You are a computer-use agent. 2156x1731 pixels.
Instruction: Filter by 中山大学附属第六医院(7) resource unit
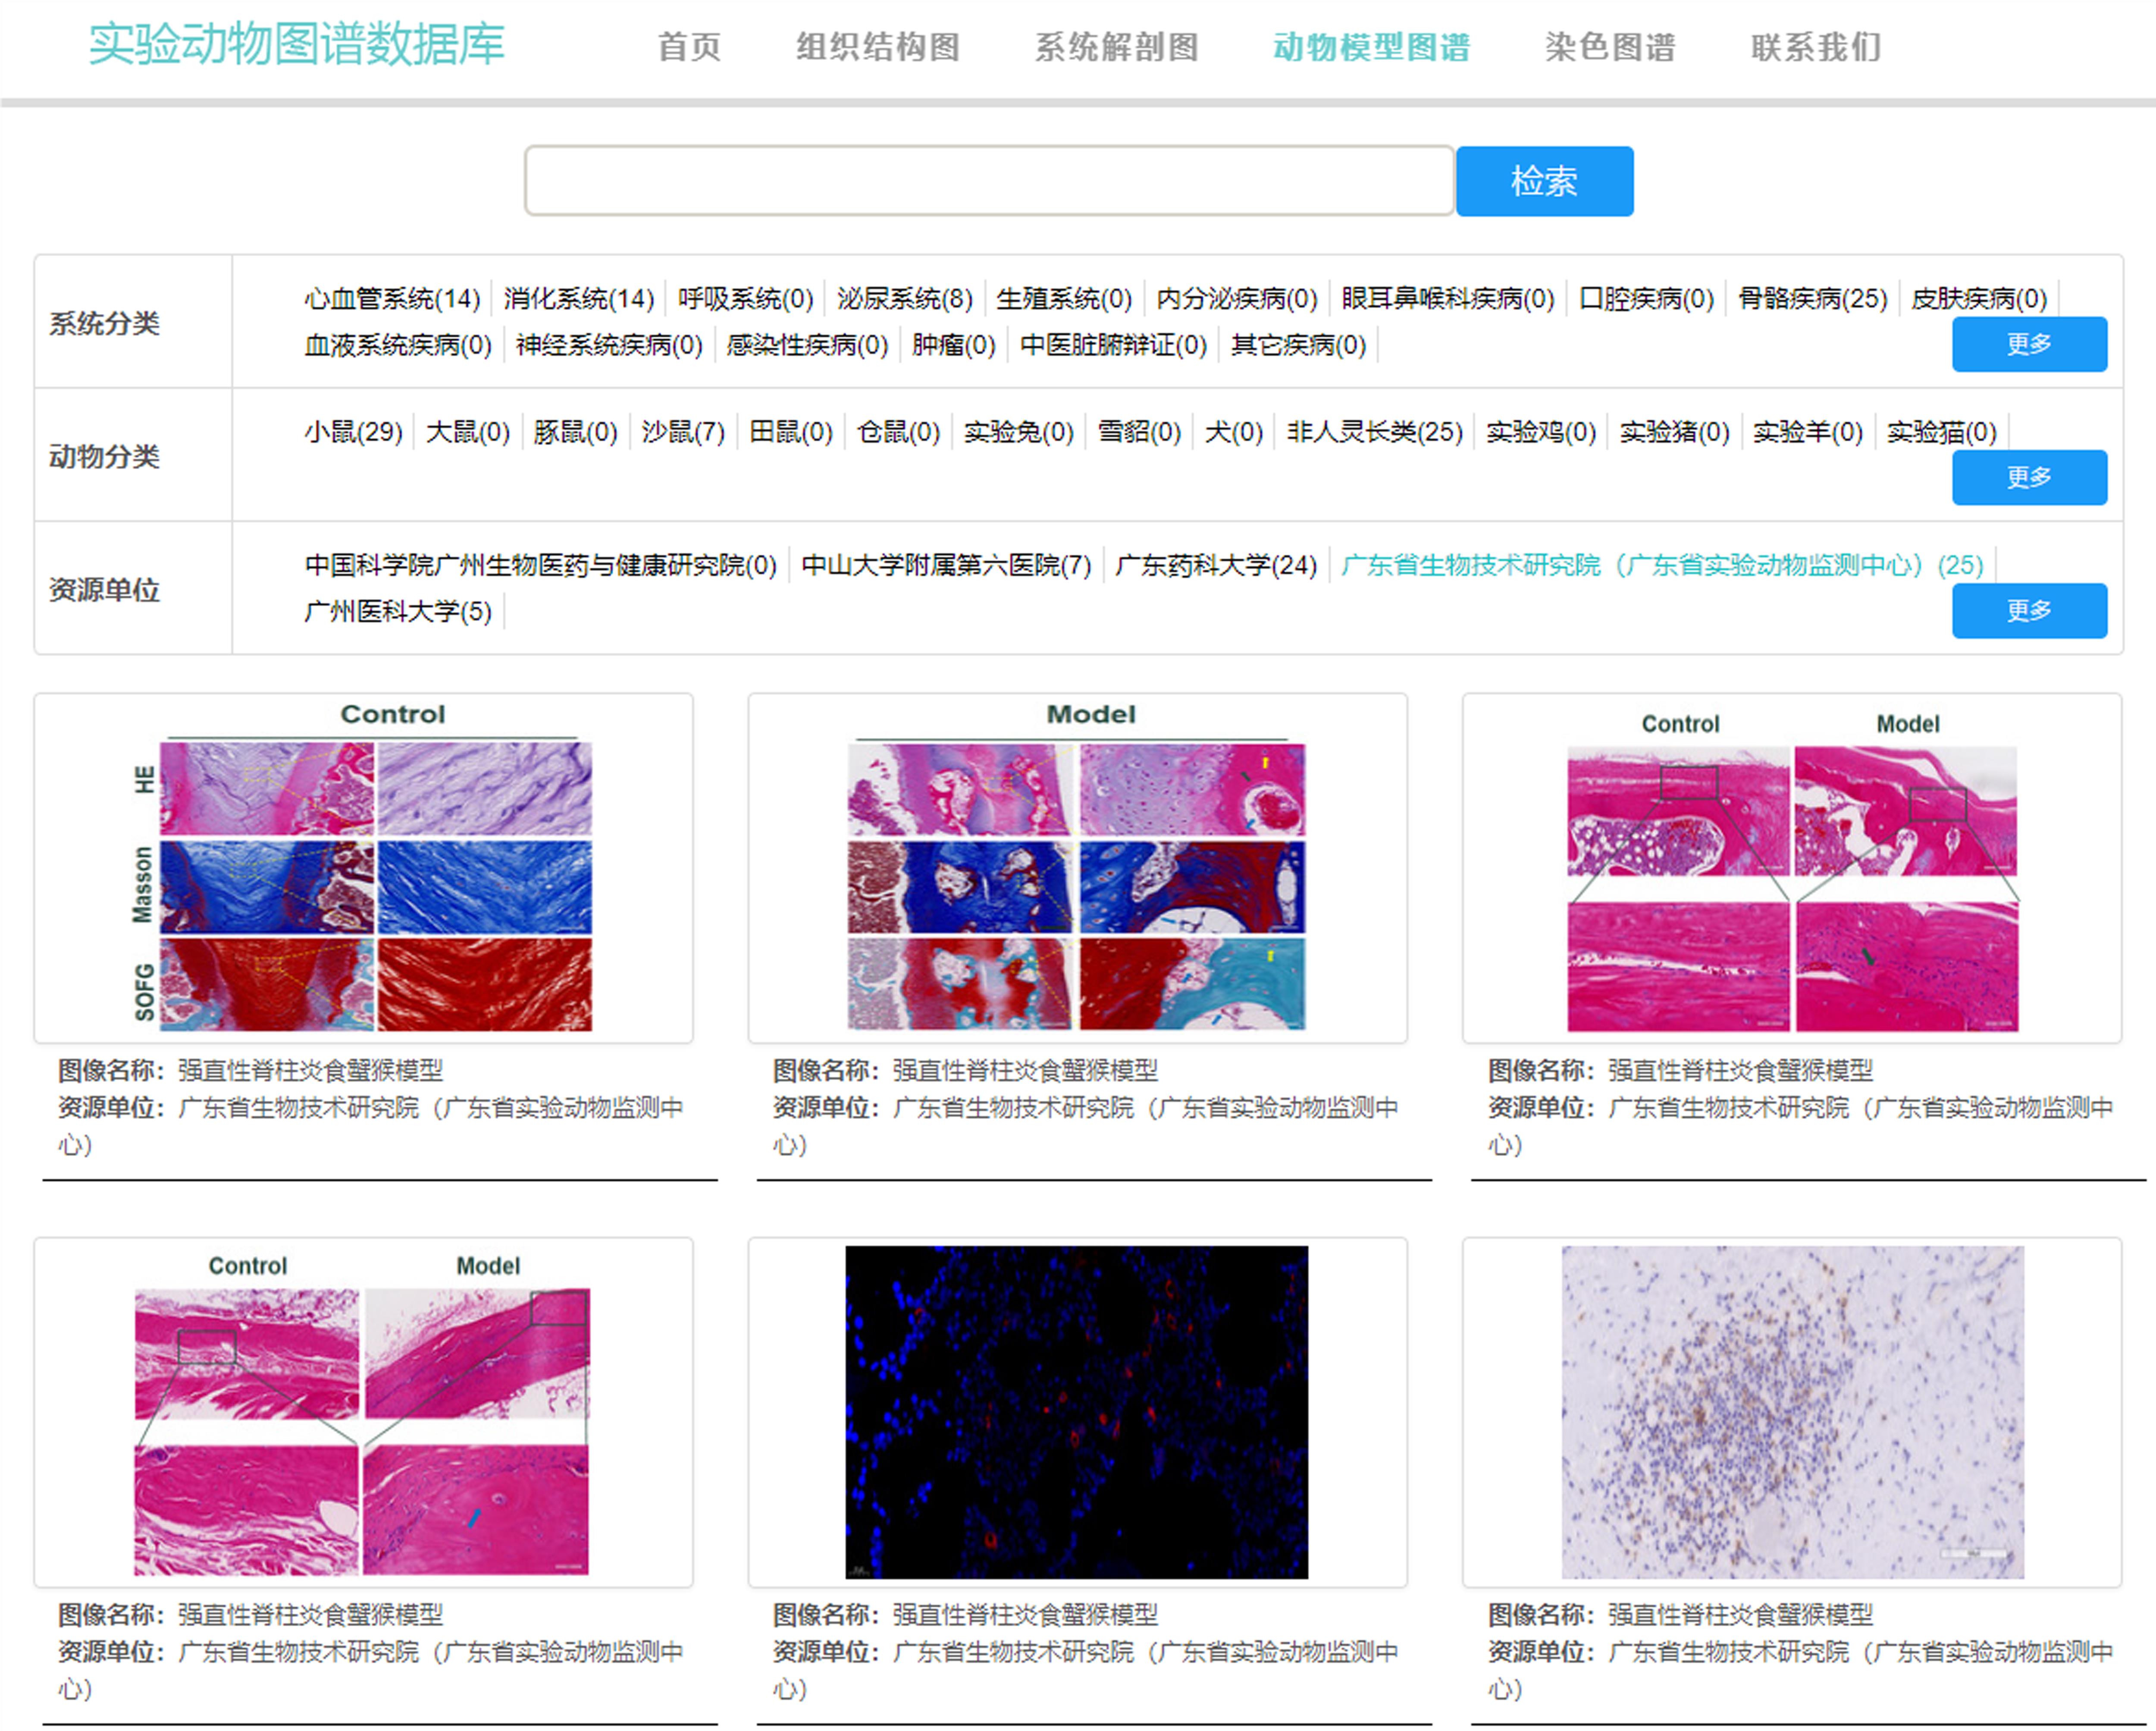point(945,565)
